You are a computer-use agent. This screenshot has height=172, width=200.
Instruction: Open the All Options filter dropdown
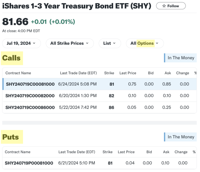[x=145, y=43]
